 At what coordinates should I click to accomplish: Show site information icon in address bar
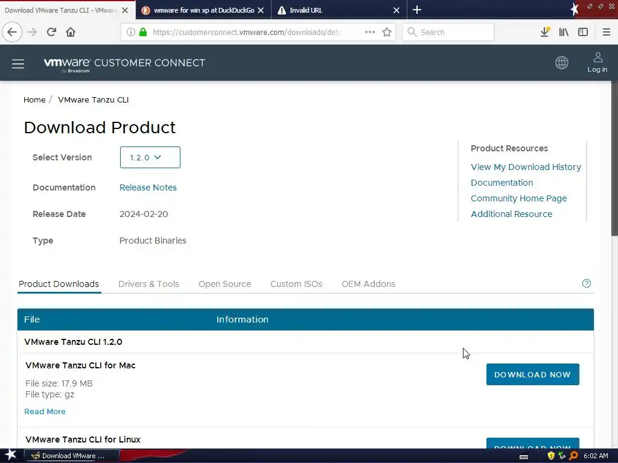130,32
